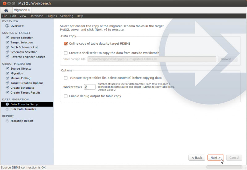Select Create Schemata step label

22,88
